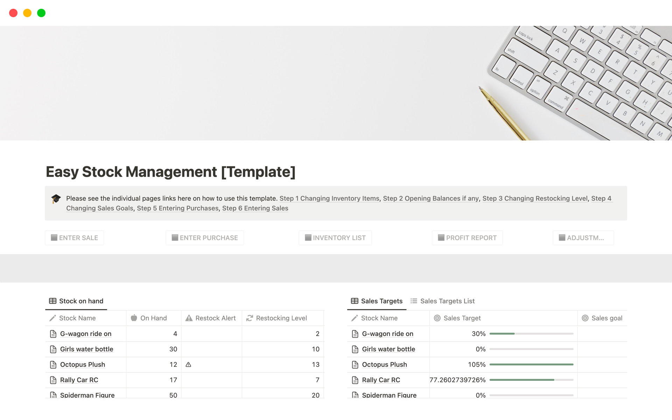The image size is (672, 420).
Task: Click the list icon beside Sales Targets List
Action: pos(414,301)
